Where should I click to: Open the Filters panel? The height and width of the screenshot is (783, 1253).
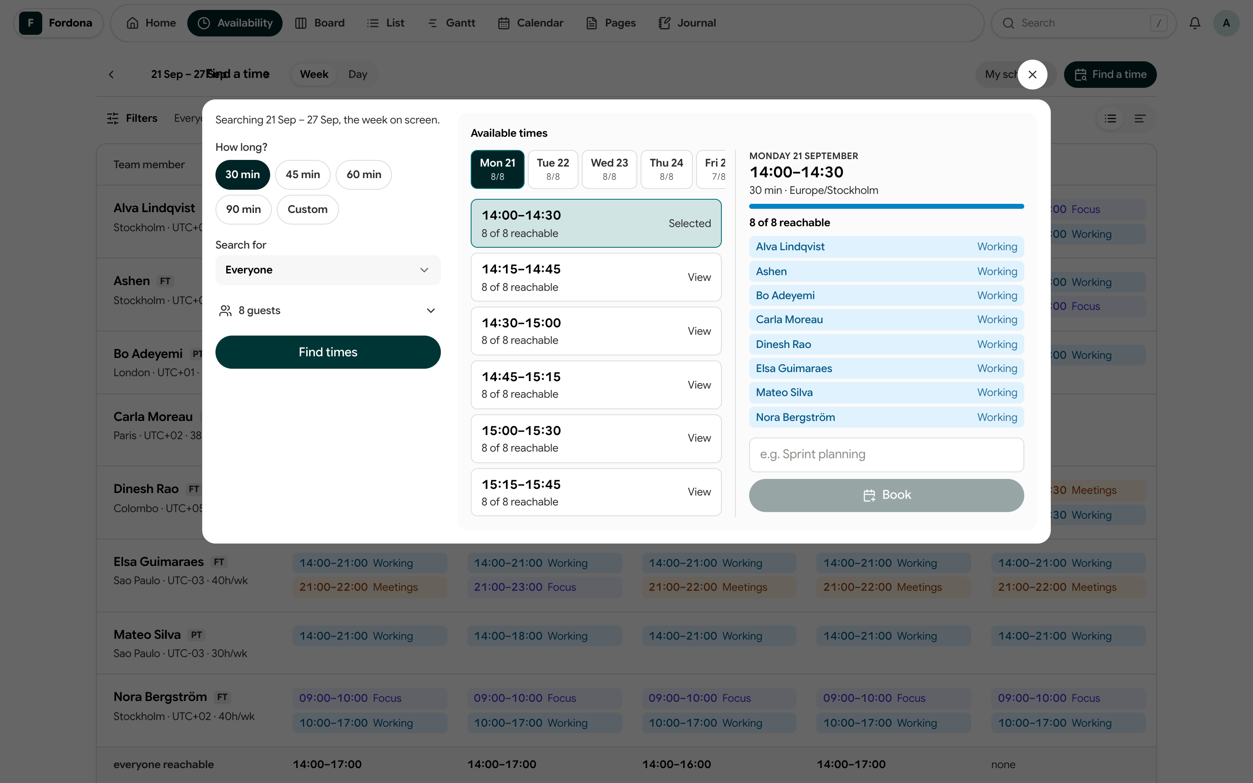[x=131, y=118]
